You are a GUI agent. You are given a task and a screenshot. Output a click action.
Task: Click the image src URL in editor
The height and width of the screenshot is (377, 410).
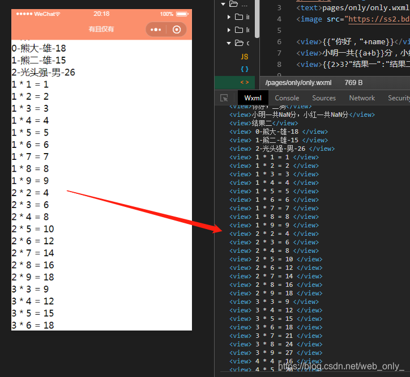379,19
